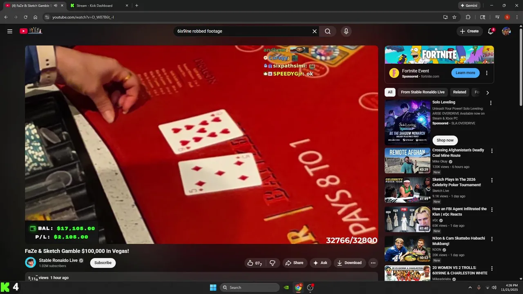Click Shop now on Solo Leveling ad

[445, 140]
